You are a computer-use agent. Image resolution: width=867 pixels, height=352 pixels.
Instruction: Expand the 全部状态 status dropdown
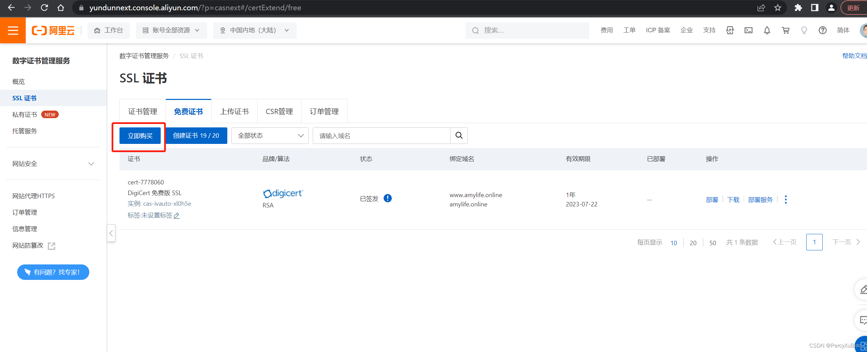coord(270,136)
